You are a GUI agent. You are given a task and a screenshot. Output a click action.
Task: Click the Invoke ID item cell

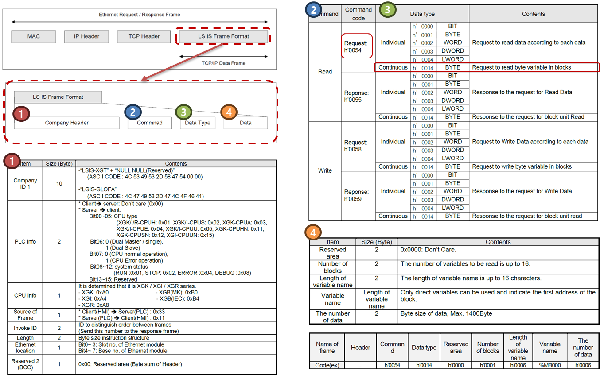25,328
